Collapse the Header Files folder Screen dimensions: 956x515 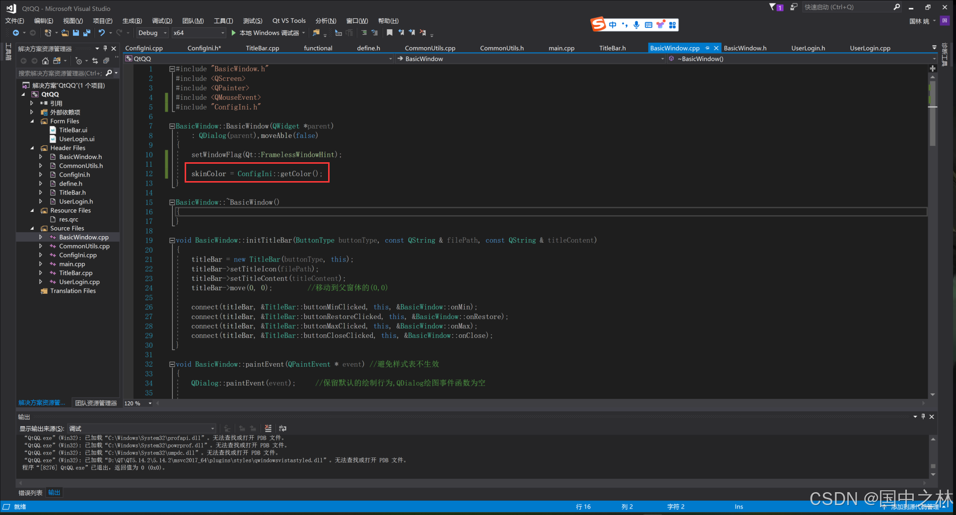tap(32, 148)
